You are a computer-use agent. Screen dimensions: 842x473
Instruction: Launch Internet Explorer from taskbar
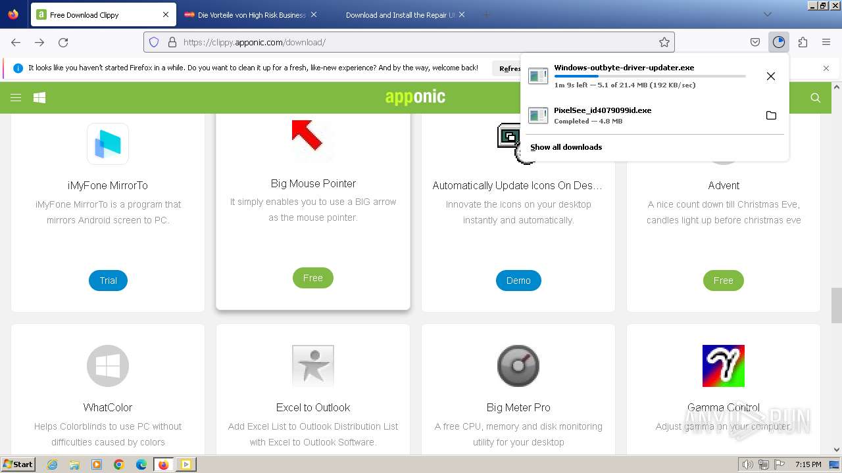point(53,464)
